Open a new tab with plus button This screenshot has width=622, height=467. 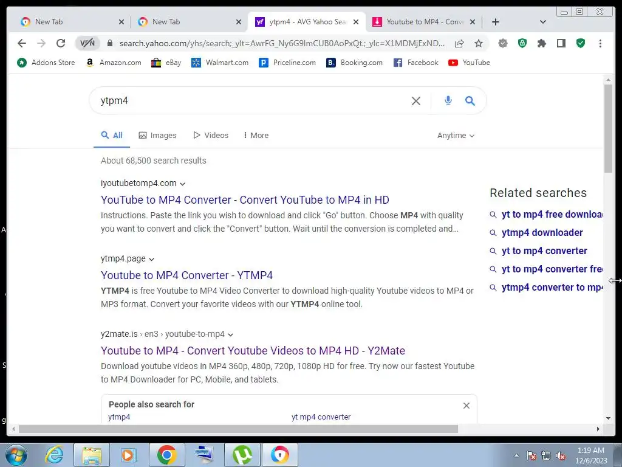tap(496, 22)
